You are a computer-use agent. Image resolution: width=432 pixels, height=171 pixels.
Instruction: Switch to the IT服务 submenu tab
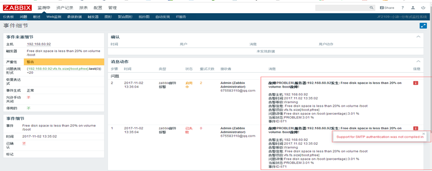click(x=181, y=17)
